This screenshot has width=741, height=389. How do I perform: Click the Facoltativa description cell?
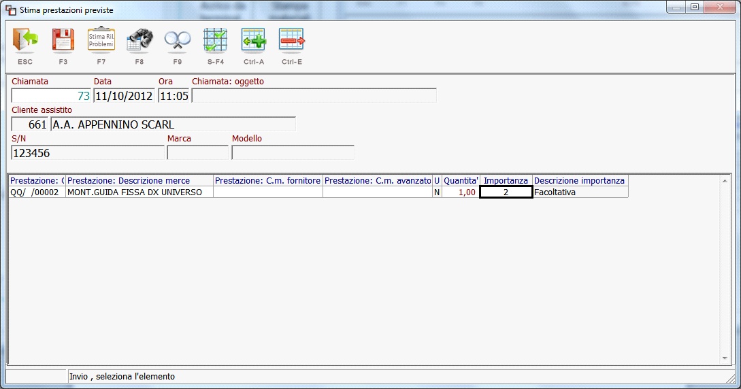click(580, 192)
